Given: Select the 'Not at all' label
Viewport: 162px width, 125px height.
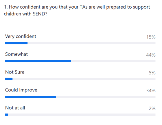Looking at the screenshot, I should [x=15, y=108].
